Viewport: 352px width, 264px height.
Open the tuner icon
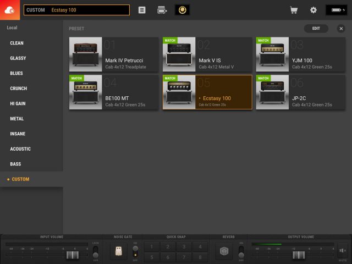(182, 10)
